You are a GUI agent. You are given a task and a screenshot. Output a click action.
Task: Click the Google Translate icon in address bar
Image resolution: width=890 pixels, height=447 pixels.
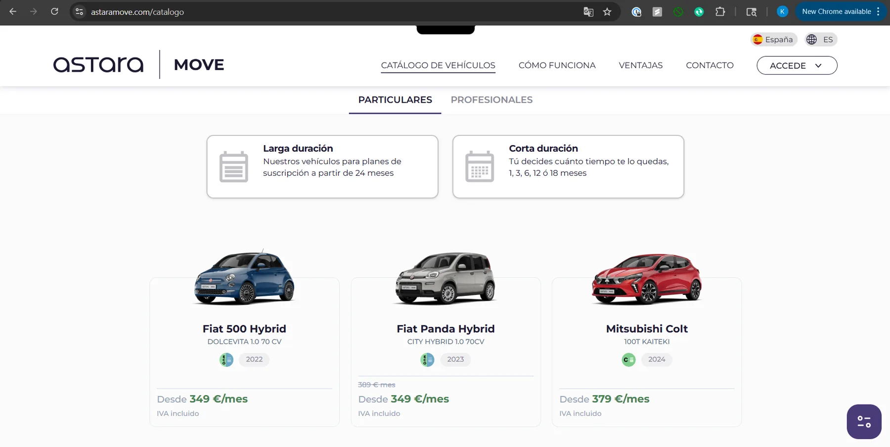588,12
